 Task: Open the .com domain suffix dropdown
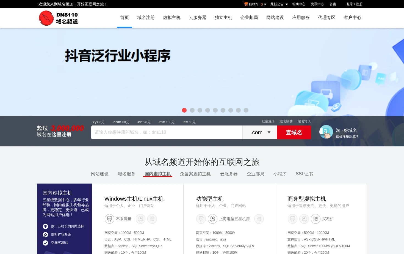pyautogui.click(x=260, y=132)
